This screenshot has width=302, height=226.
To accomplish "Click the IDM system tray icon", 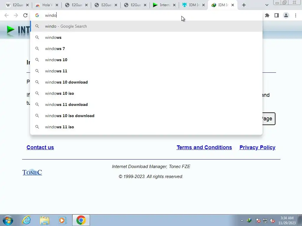I will tap(249, 220).
